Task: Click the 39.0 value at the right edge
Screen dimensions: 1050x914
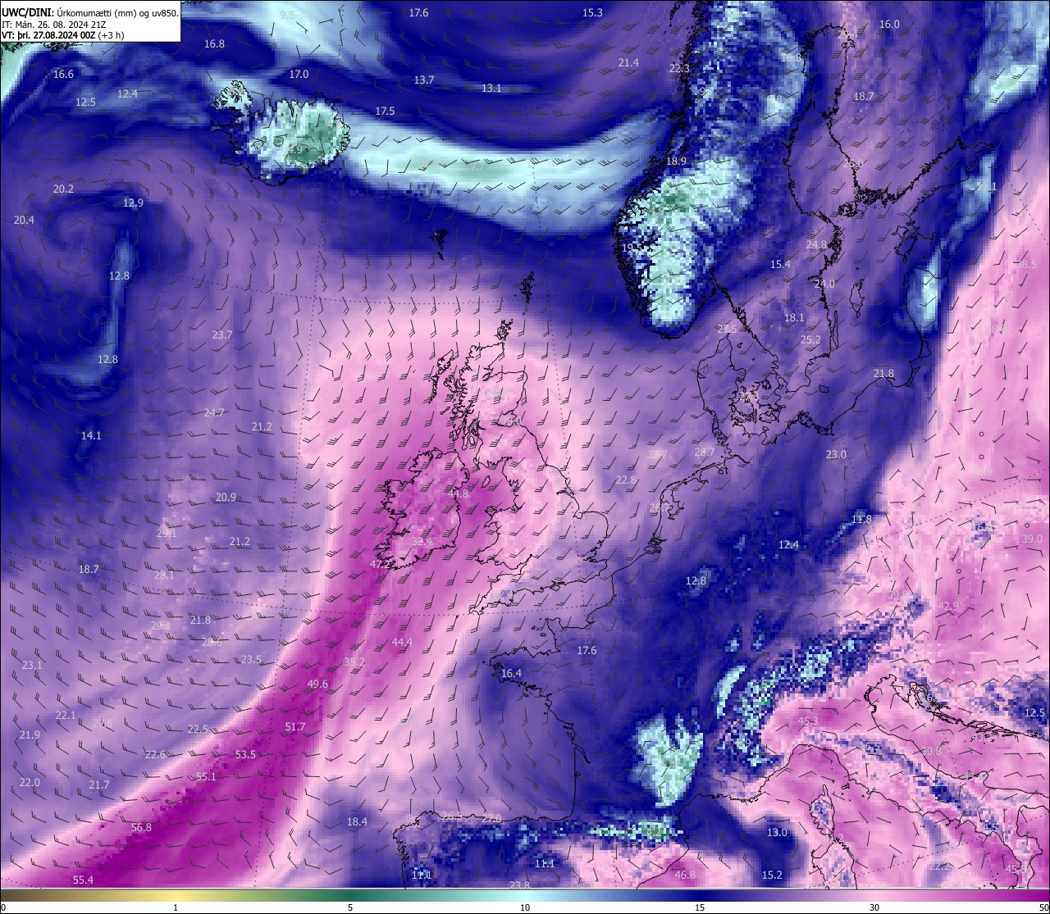Action: tap(1031, 539)
